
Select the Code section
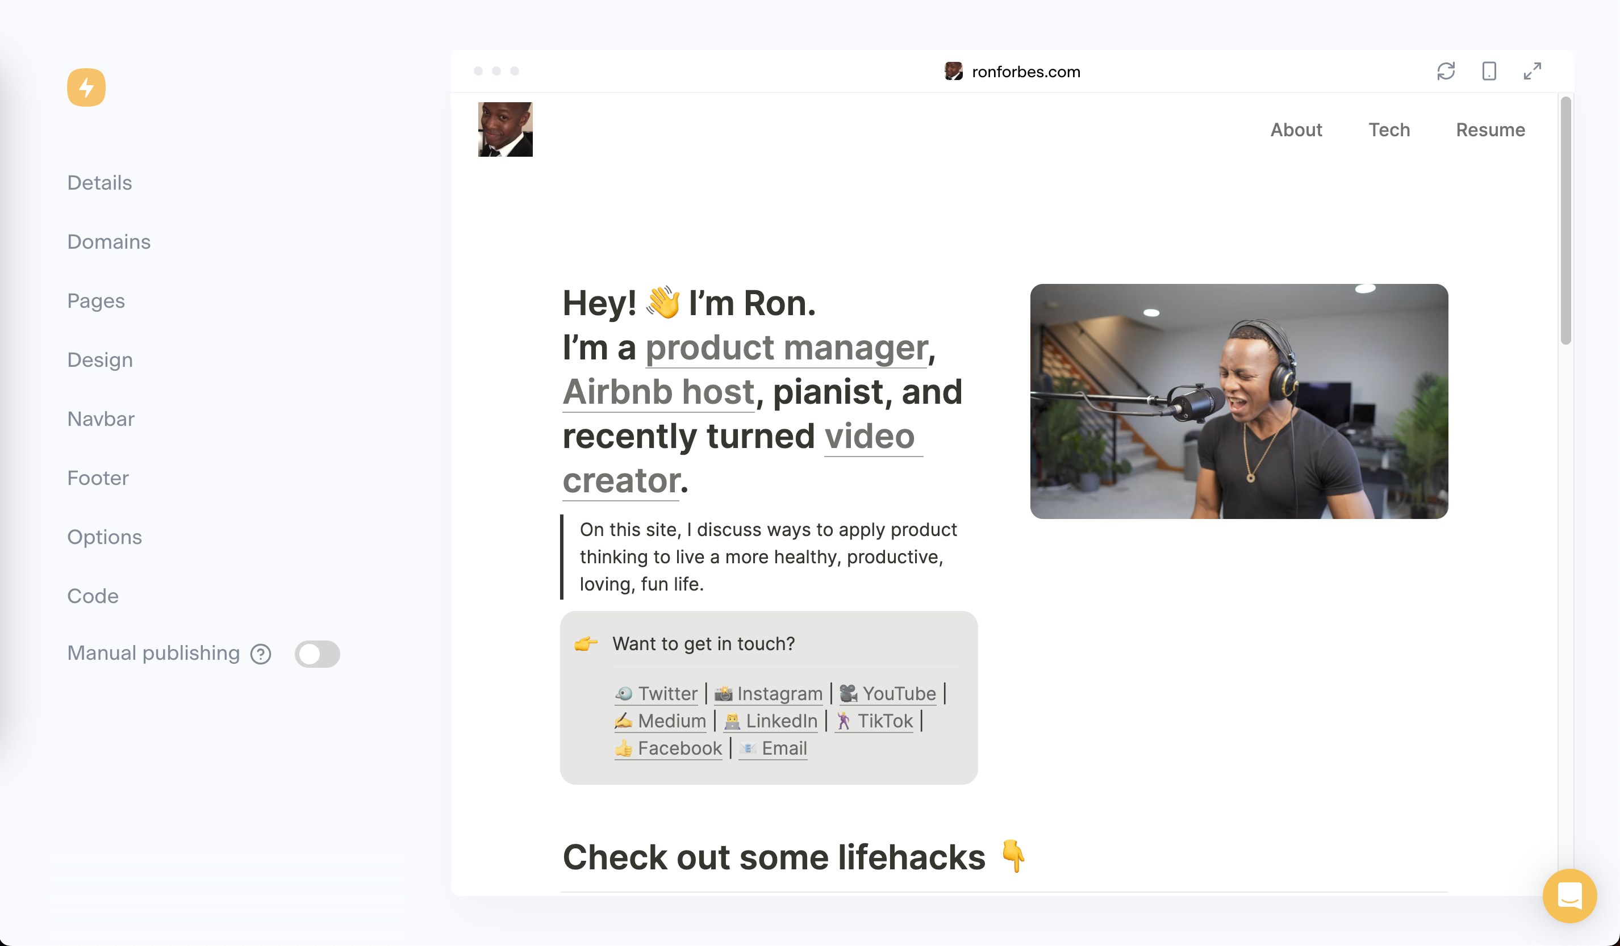click(93, 596)
